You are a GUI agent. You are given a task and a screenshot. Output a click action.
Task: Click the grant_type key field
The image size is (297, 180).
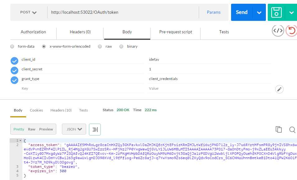(82, 79)
